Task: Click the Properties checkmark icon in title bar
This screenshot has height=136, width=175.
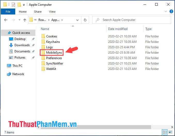Action: [x=13, y=5]
